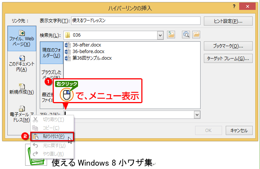Click the 使える Windows 8 小ワザ集 document text
The height and width of the screenshot is (169, 260).
point(102,162)
